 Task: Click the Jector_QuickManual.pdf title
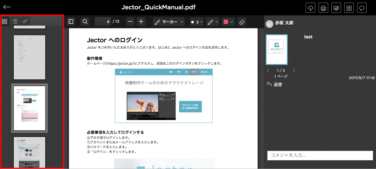point(158,7)
